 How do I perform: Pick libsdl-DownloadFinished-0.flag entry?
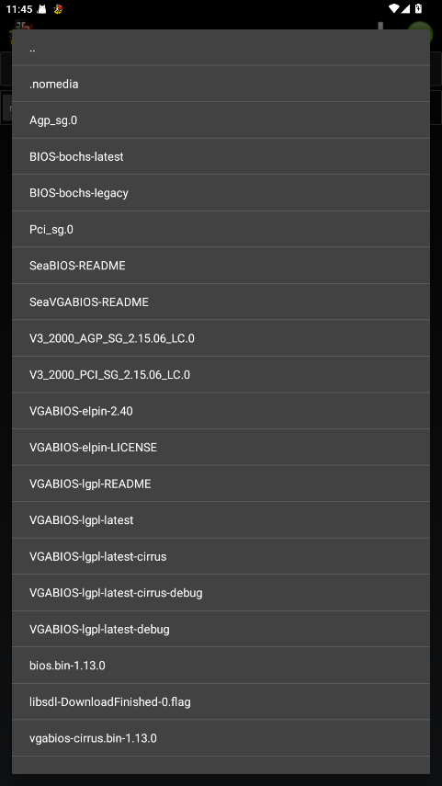point(221,701)
